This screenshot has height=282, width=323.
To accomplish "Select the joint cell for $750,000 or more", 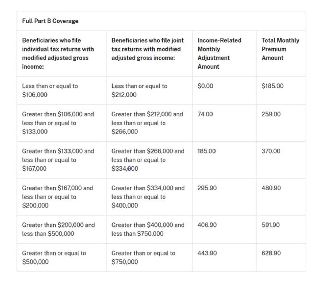I will tap(143, 257).
